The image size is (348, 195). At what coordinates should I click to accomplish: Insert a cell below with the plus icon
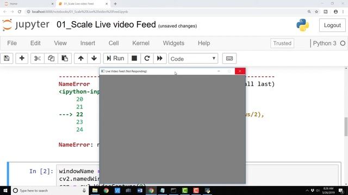pyautogui.click(x=22, y=58)
